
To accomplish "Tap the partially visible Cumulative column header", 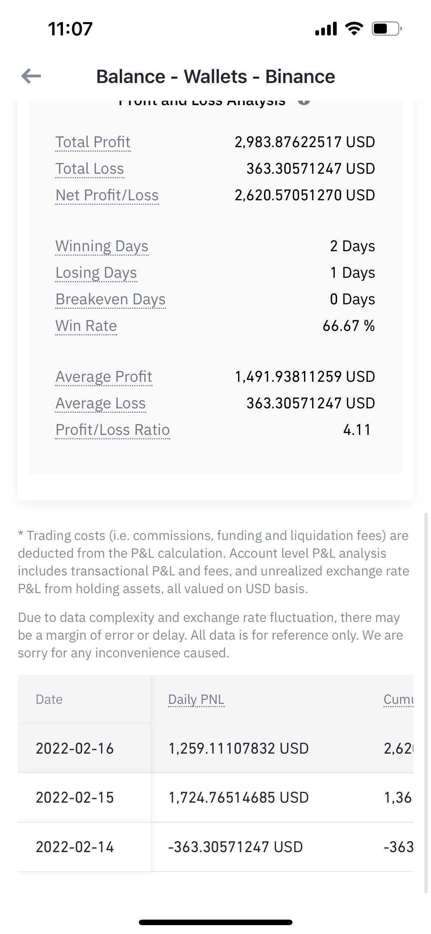I will click(398, 699).
